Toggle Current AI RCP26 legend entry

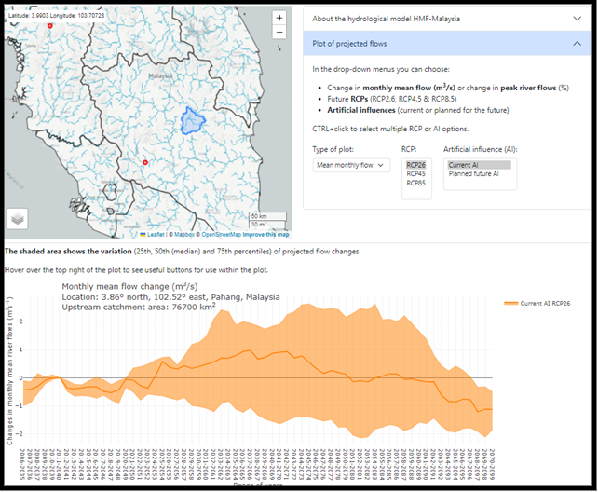point(537,303)
